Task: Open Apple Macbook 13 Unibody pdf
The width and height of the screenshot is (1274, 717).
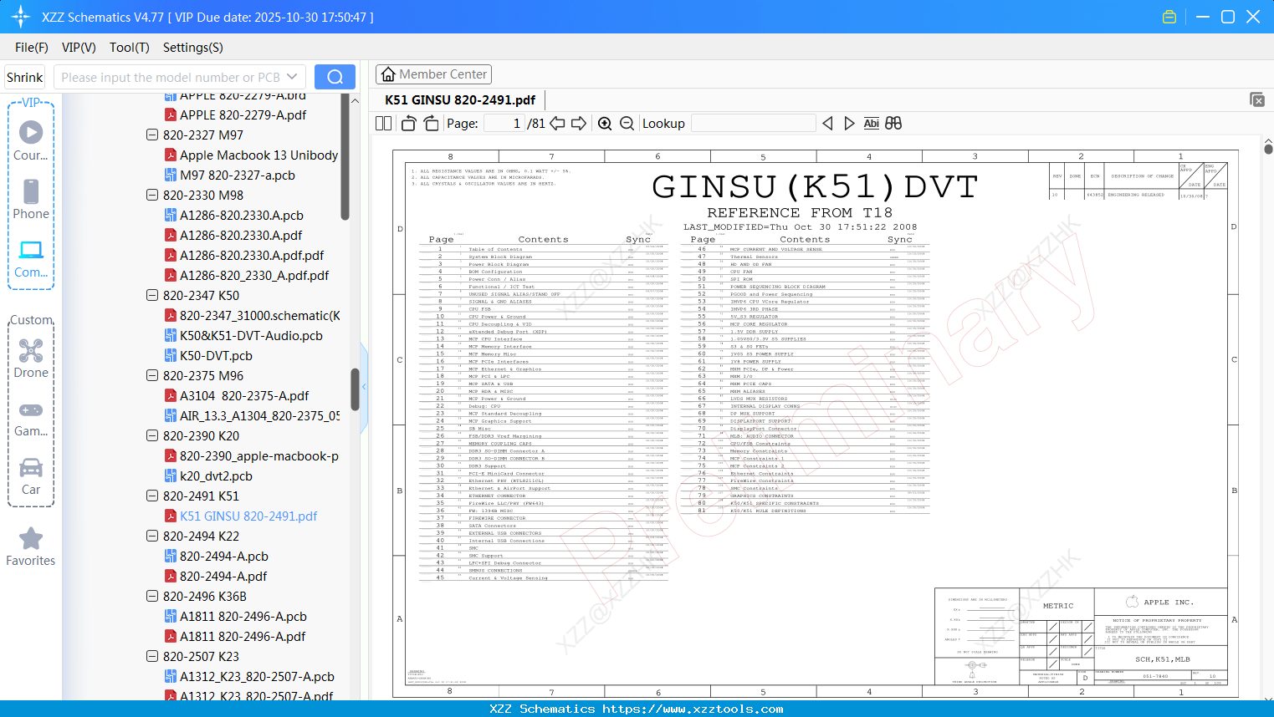Action: tap(258, 155)
